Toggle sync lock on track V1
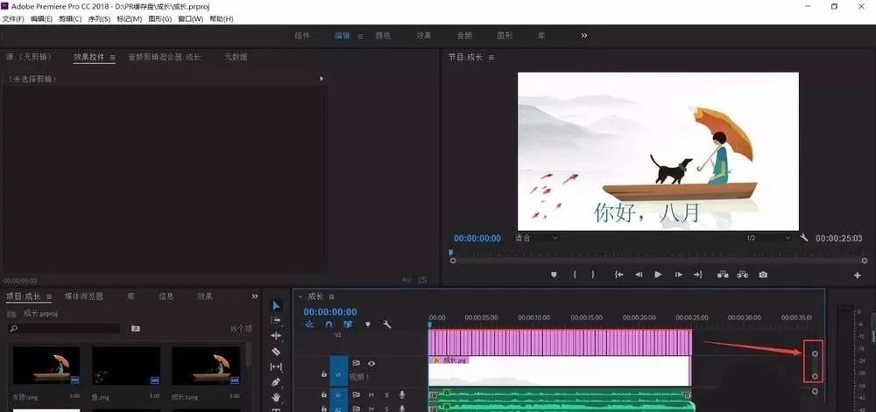Image resolution: width=876 pixels, height=412 pixels. (x=356, y=363)
